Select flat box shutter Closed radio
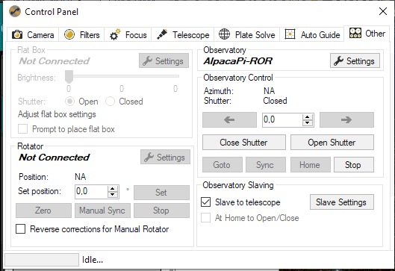The image size is (395, 271). (x=110, y=102)
